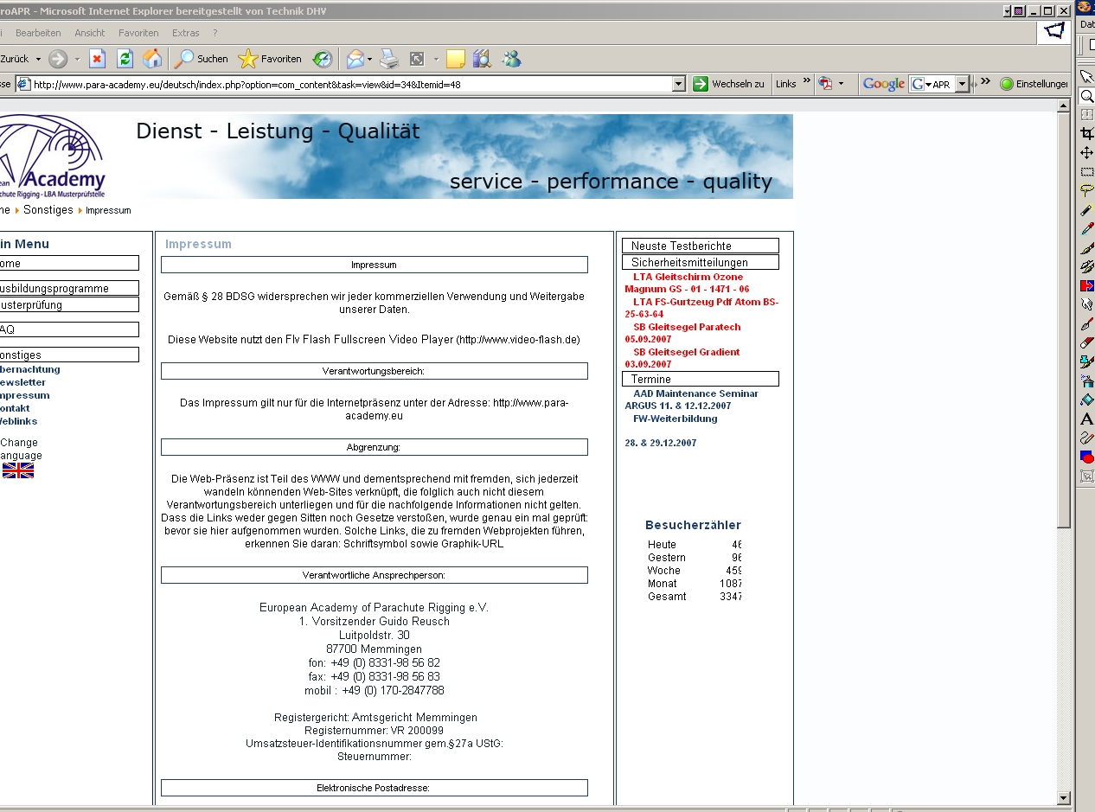This screenshot has width=1095, height=812.
Task: Open the LTA Gleitschirm Ozone Magnum safety notice
Action: (x=688, y=283)
